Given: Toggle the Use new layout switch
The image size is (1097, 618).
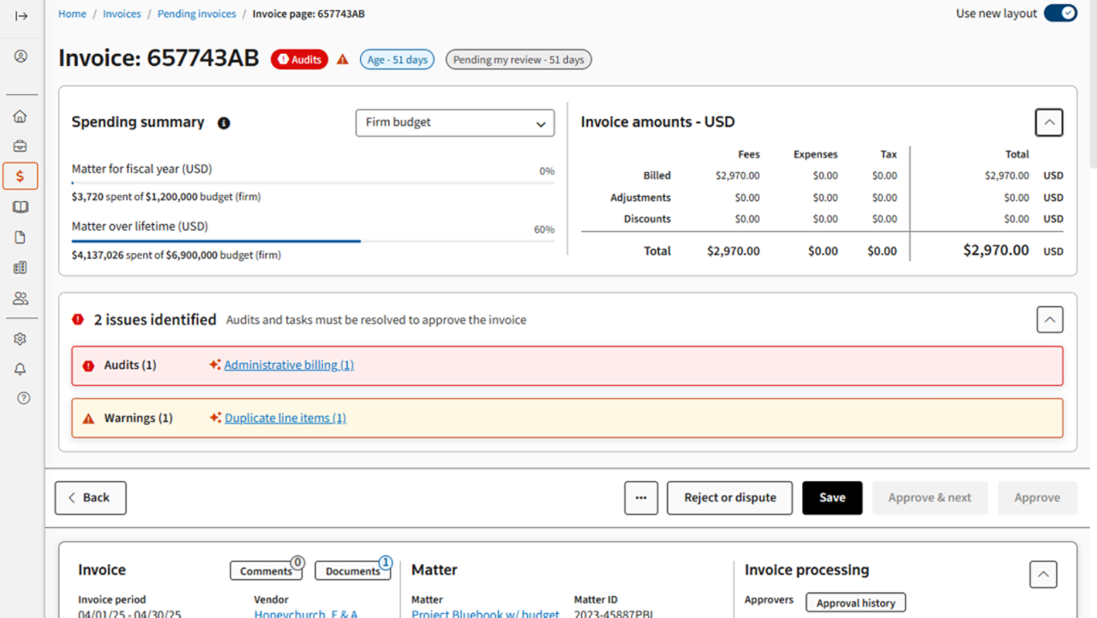Looking at the screenshot, I should [1061, 13].
